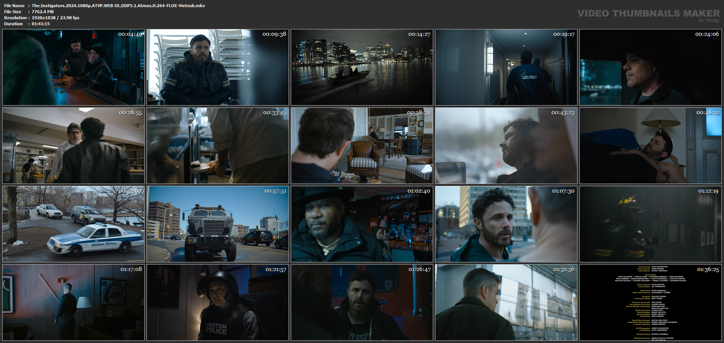Viewport: 724px width, 343px height.
Task: Select the Boston Police helmet thumbnail 01:21:57
Action: [218, 302]
